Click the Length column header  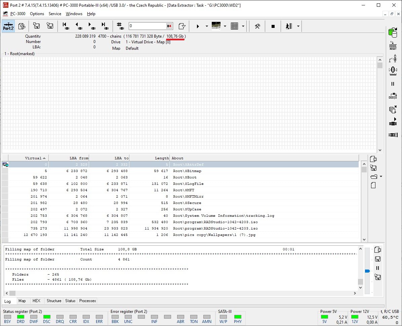click(x=150, y=158)
